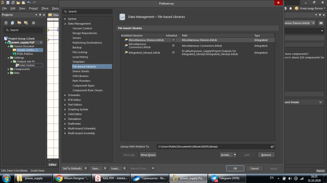Click the plus icon next to power_supply.PrjPcb
The image size is (327, 183).
41,43
